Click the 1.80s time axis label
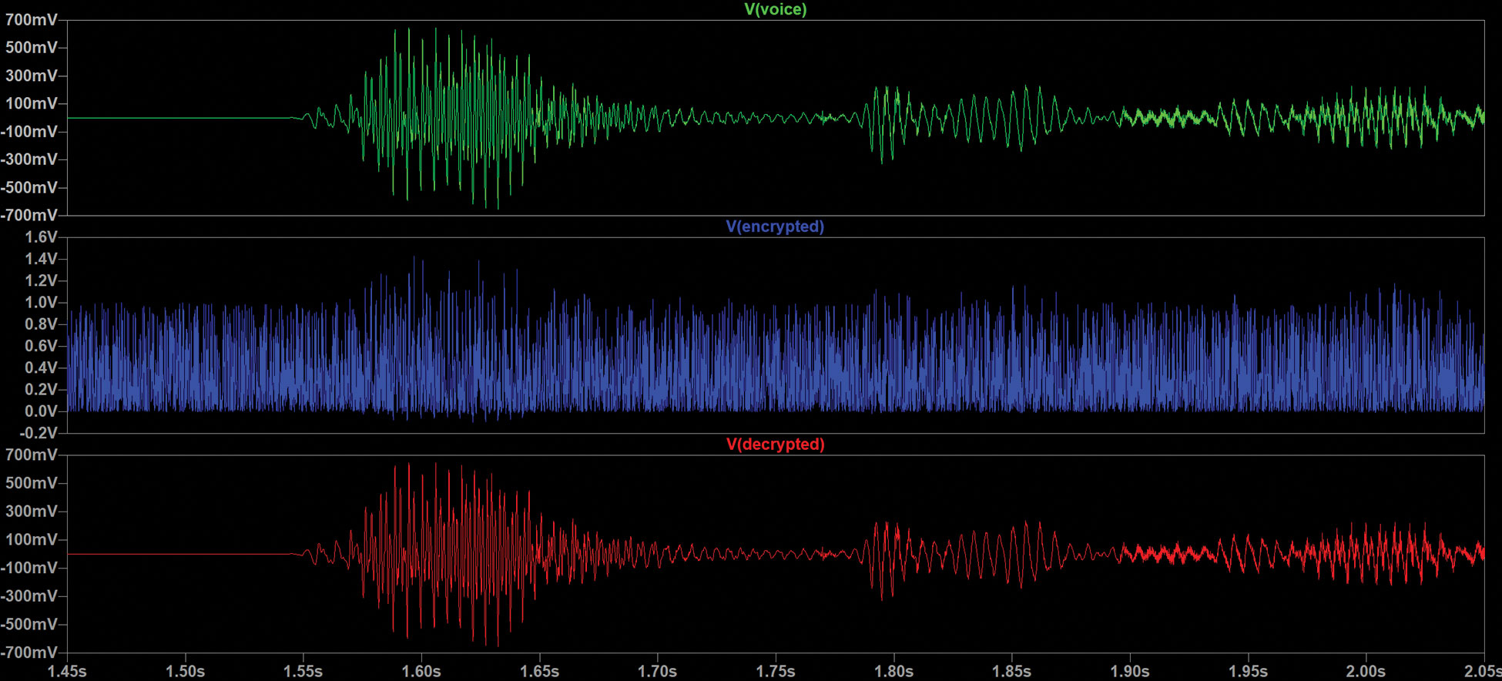Viewport: 1502px width, 681px height. pyautogui.click(x=893, y=671)
